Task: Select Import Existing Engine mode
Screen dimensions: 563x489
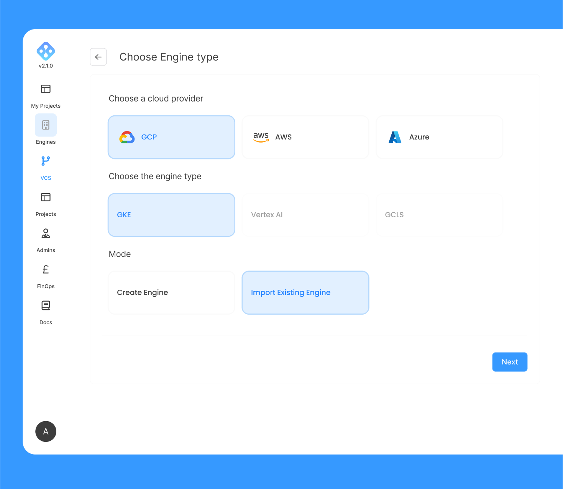Action: (305, 293)
